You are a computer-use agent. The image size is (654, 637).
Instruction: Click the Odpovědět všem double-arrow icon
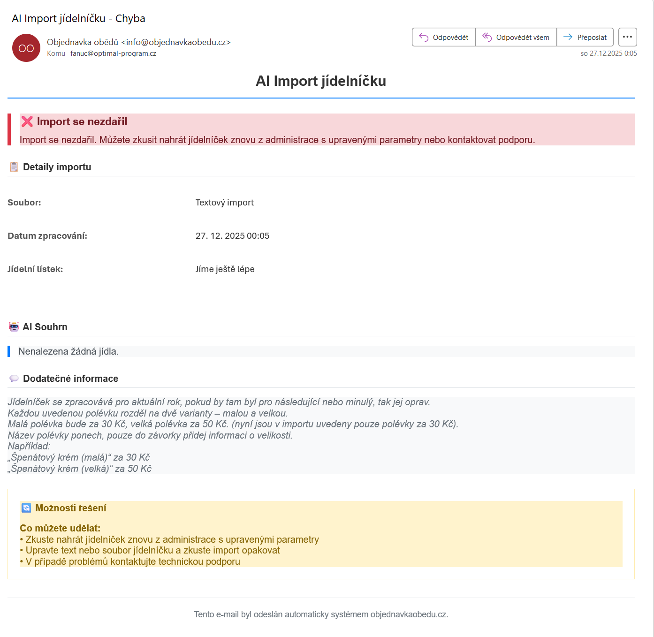[487, 37]
